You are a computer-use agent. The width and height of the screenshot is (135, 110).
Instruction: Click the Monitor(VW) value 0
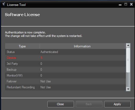pos(41,75)
